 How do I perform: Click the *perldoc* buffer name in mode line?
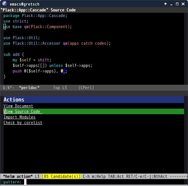click(x=29, y=88)
